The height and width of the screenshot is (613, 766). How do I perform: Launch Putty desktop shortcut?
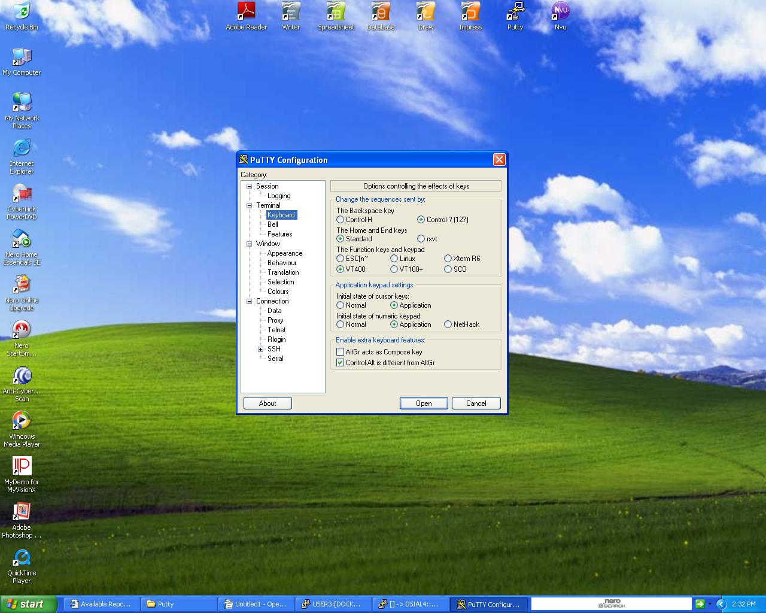pos(515,17)
